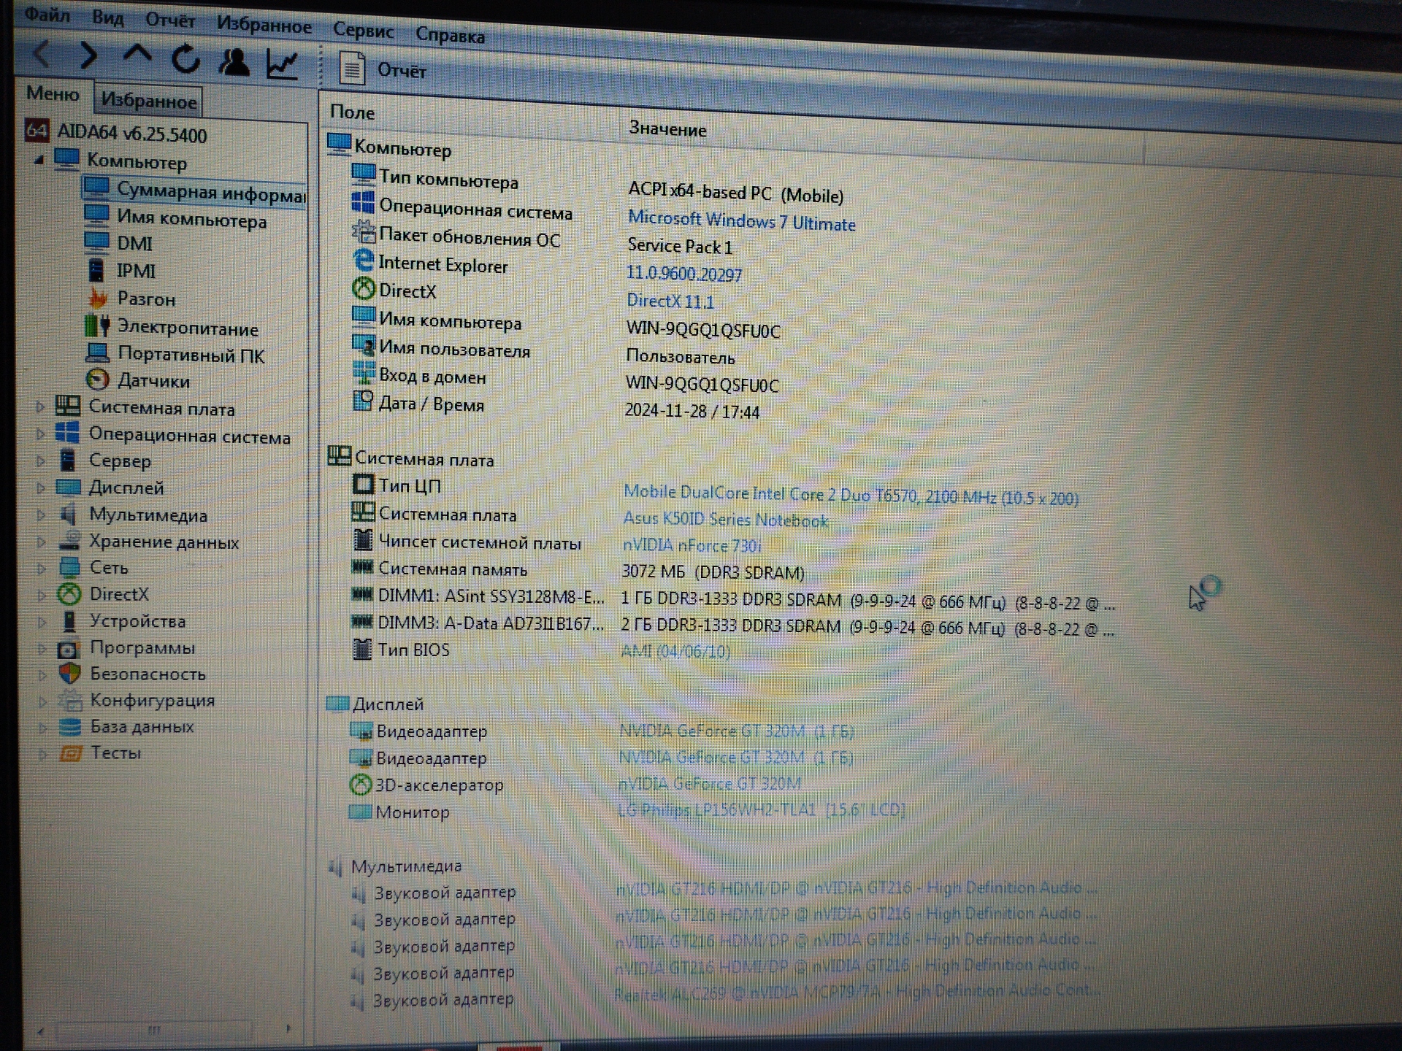Open the Вид menu
This screenshot has width=1402, height=1051.
click(x=107, y=18)
